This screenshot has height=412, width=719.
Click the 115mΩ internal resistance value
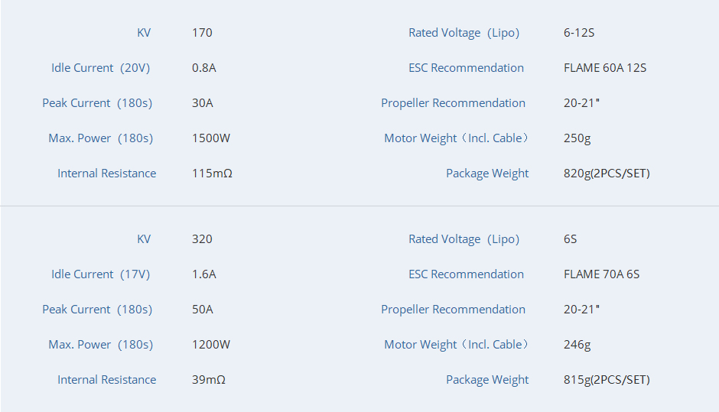(212, 174)
